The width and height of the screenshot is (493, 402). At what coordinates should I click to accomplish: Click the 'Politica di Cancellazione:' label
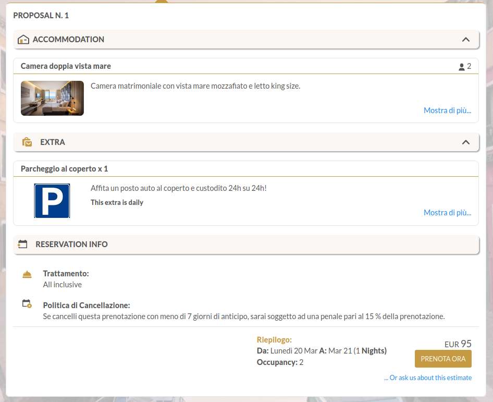(x=87, y=306)
